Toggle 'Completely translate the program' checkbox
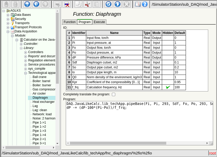217x157 pixels. 113,94
